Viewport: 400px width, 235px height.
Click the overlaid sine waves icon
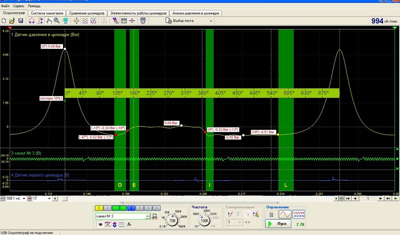coord(94,21)
